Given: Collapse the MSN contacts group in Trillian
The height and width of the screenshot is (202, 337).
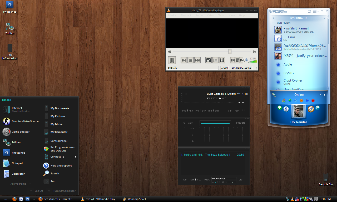Looking at the screenshot, I should tap(273, 23).
